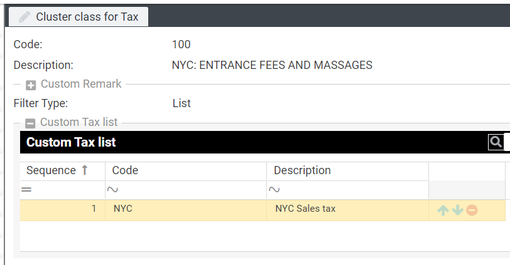Open the tilde filter operator under Description
Viewport: 510px width, 265px height.
(273, 190)
